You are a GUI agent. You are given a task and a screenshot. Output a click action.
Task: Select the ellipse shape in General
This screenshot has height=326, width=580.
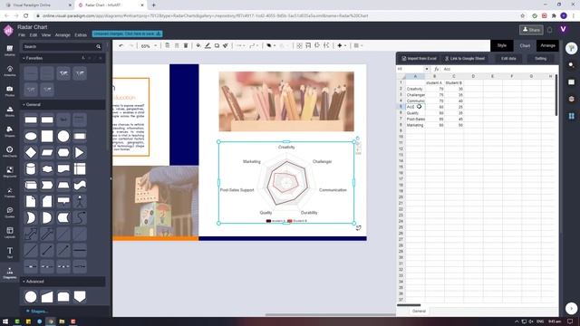click(31, 136)
